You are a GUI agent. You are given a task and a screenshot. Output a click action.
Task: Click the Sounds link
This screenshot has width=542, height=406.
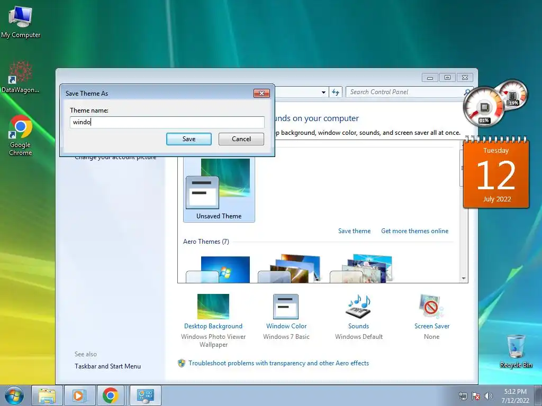(358, 326)
